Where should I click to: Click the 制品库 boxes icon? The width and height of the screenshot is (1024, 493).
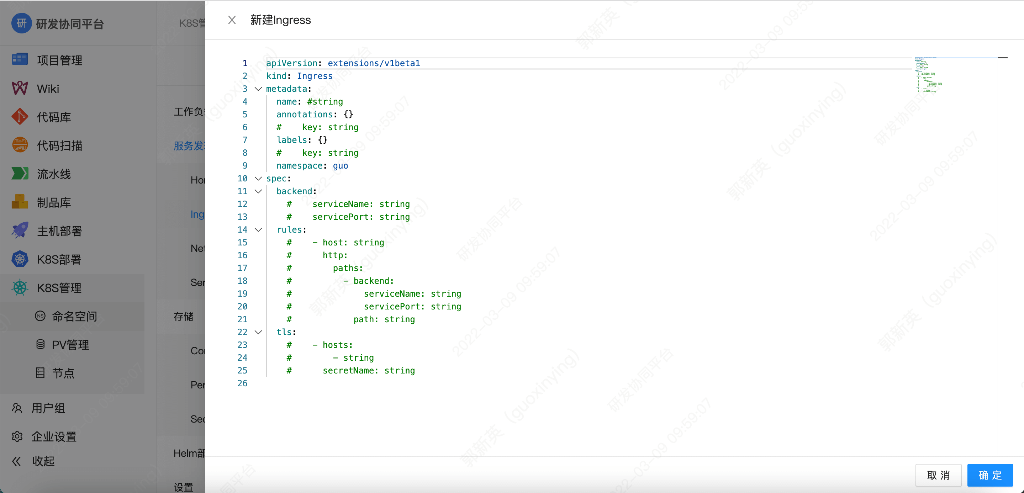[20, 202]
